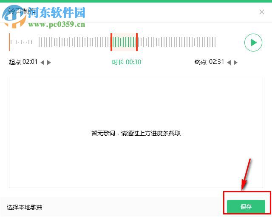Click the 时长 00:30 duration text
Screen dimensions: 272x217
coord(127,62)
